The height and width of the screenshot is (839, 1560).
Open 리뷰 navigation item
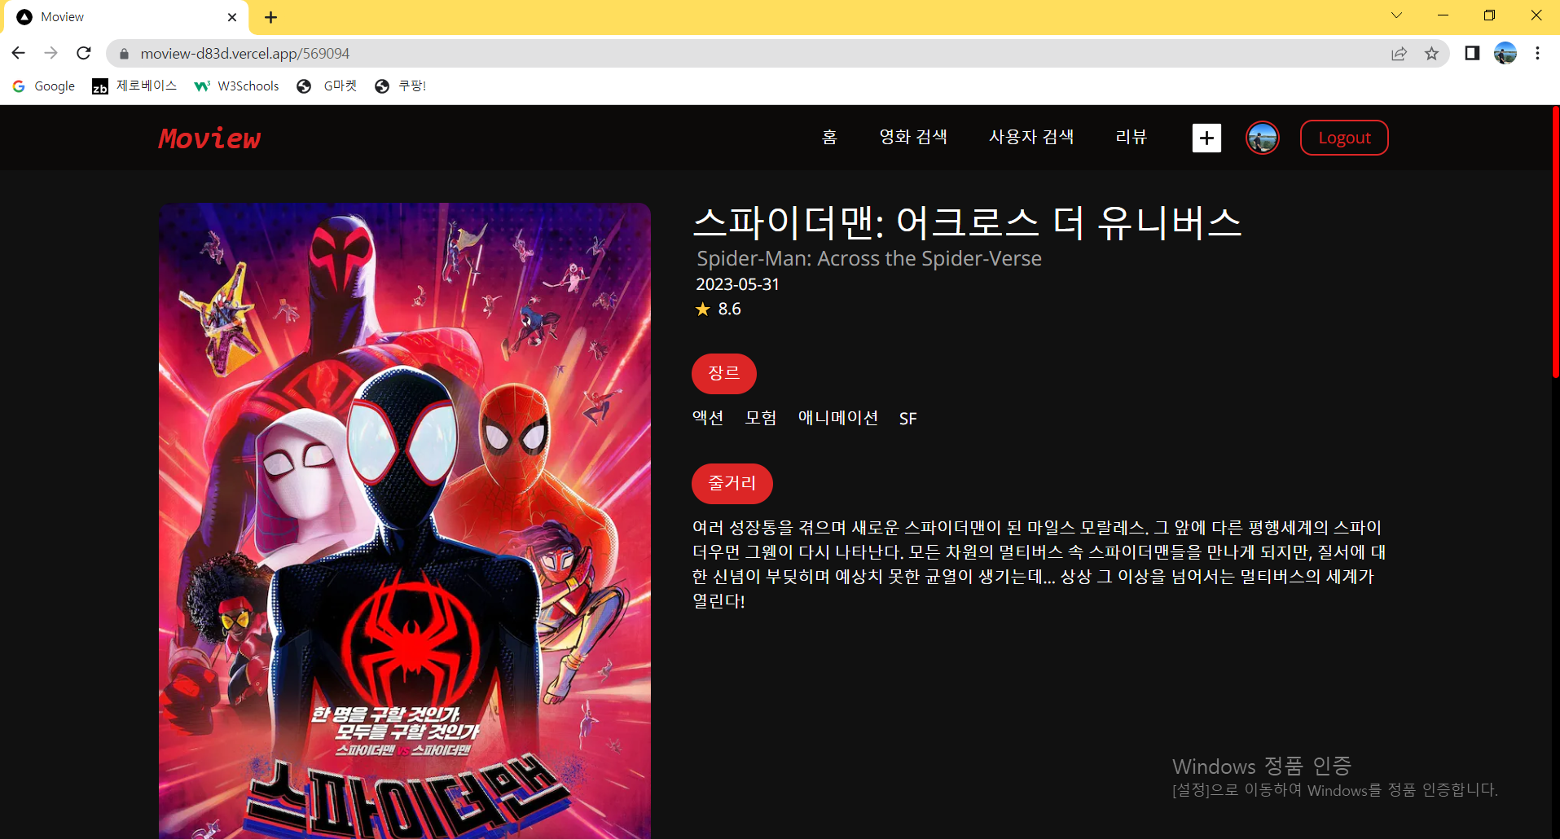[1132, 137]
